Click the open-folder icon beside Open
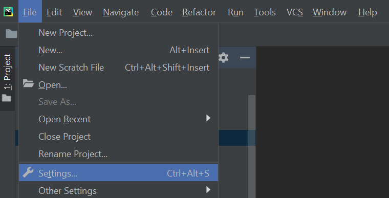Screen dimensions: 389x198 tap(28, 83)
